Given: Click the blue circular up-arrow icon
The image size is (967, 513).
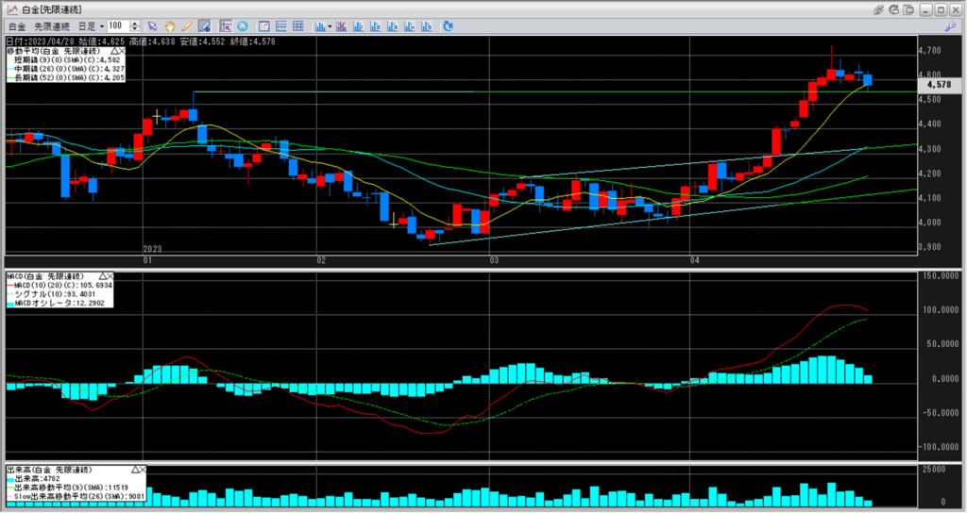Looking at the screenshot, I should point(244,25).
